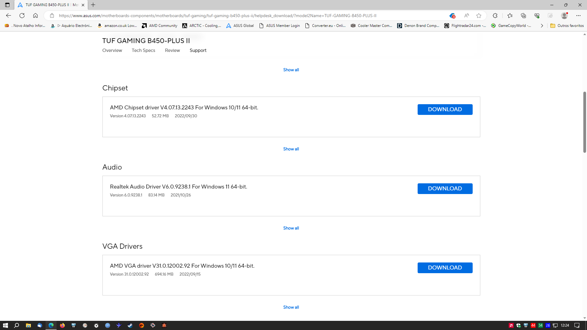This screenshot has width=587, height=330.
Task: Download the AMD VGA driver
Action: point(445,268)
